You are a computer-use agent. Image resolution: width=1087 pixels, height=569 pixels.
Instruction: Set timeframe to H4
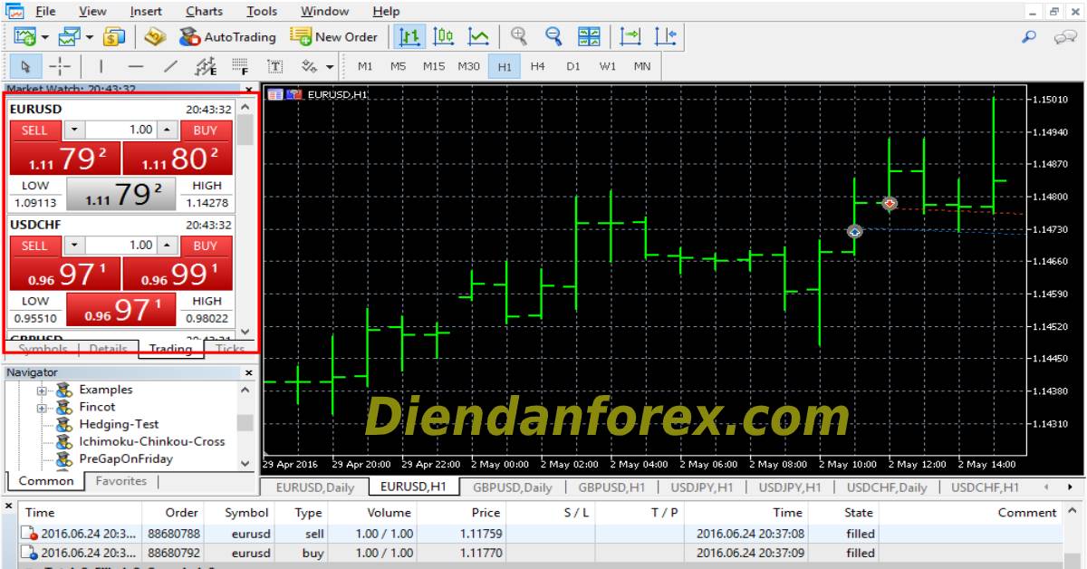pyautogui.click(x=538, y=66)
